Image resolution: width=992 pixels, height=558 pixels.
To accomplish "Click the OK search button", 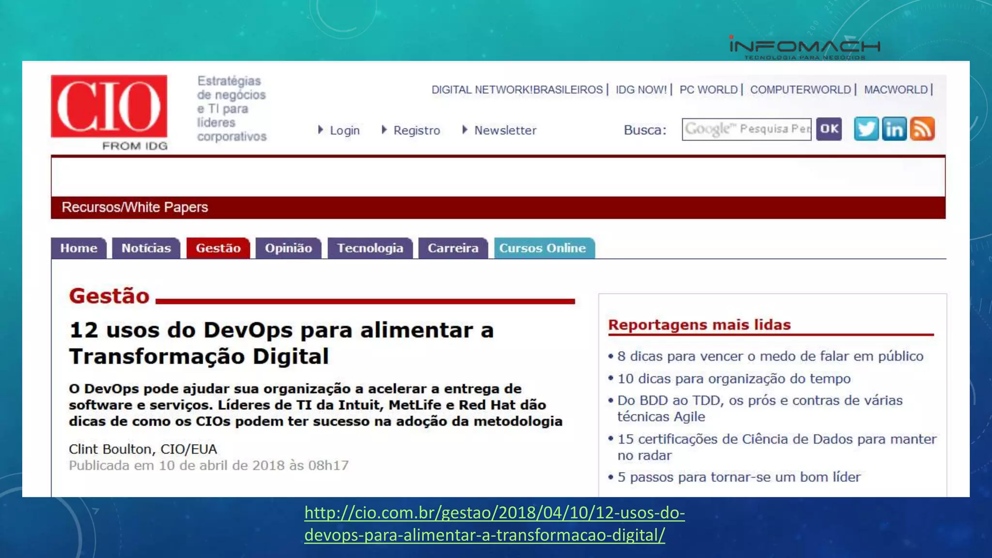I will coord(829,129).
